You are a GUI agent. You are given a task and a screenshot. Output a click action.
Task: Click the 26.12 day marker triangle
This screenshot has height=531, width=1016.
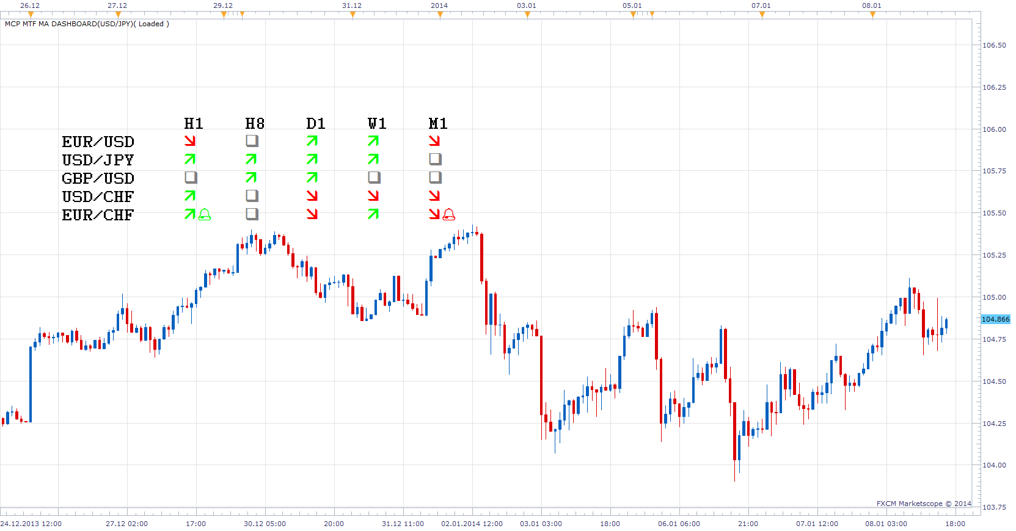[31, 15]
